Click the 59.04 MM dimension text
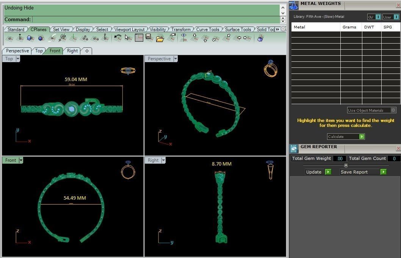The width and height of the screenshot is (401, 258). pyautogui.click(x=76, y=80)
